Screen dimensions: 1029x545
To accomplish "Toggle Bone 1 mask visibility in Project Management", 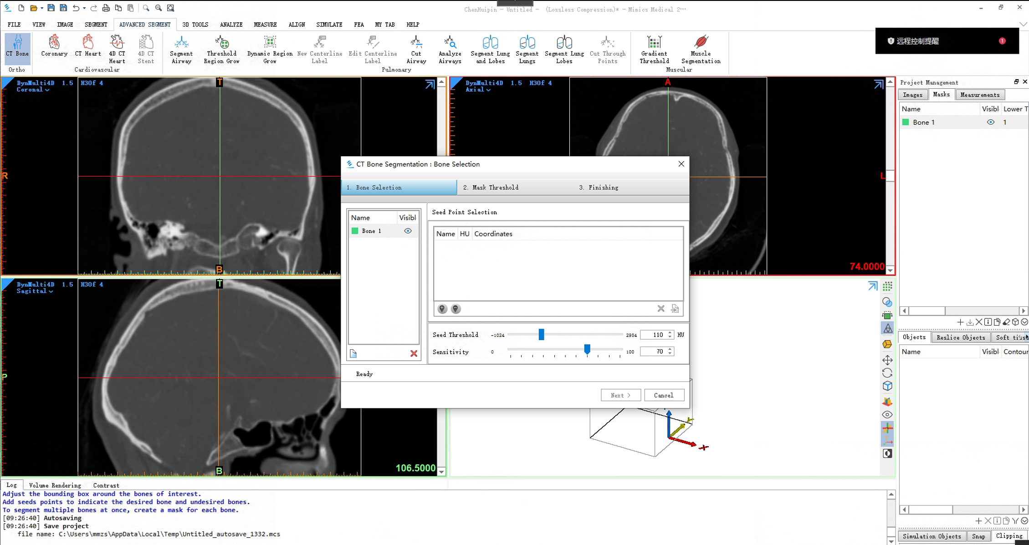I will click(x=990, y=122).
